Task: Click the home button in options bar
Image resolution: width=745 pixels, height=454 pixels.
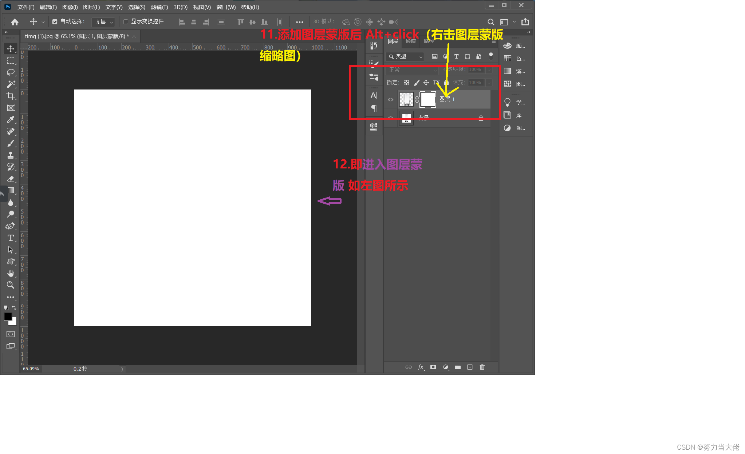Action: point(15,22)
